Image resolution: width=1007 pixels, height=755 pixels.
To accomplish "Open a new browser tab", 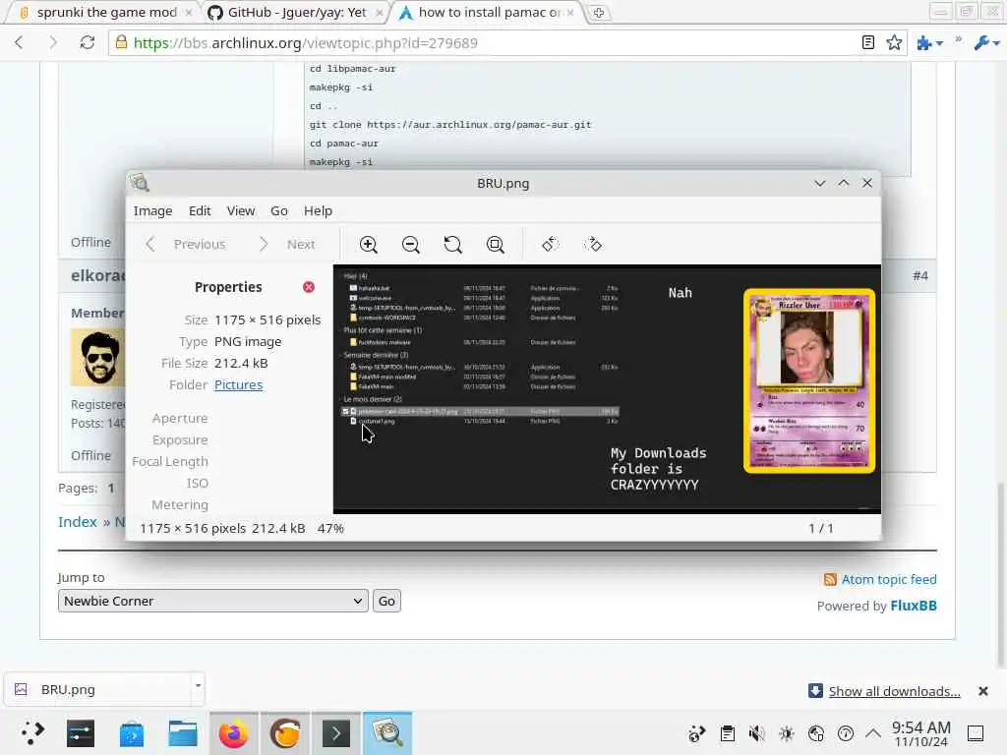I will (599, 12).
